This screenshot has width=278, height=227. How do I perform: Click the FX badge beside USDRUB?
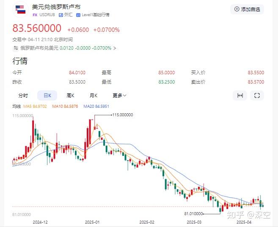35,15
